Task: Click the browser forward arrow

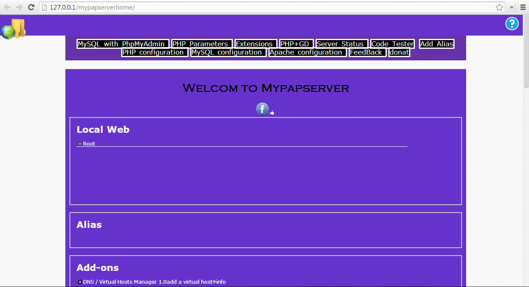Action: pyautogui.click(x=19, y=7)
